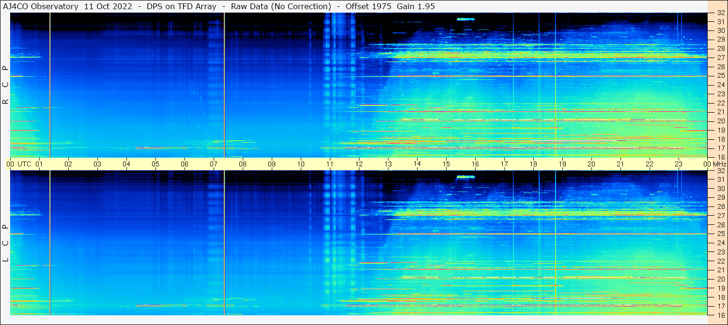
Task: Choose the 10 hour mark on time axis
Action: (x=301, y=164)
